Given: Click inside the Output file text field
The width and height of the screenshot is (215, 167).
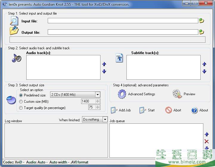Looking at the screenshot, I should (x=123, y=32).
